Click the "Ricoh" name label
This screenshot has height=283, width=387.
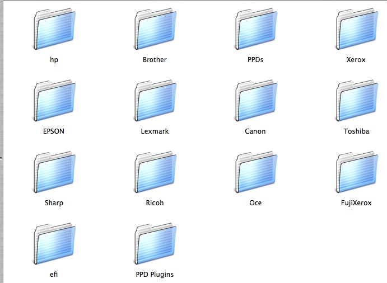click(x=155, y=202)
